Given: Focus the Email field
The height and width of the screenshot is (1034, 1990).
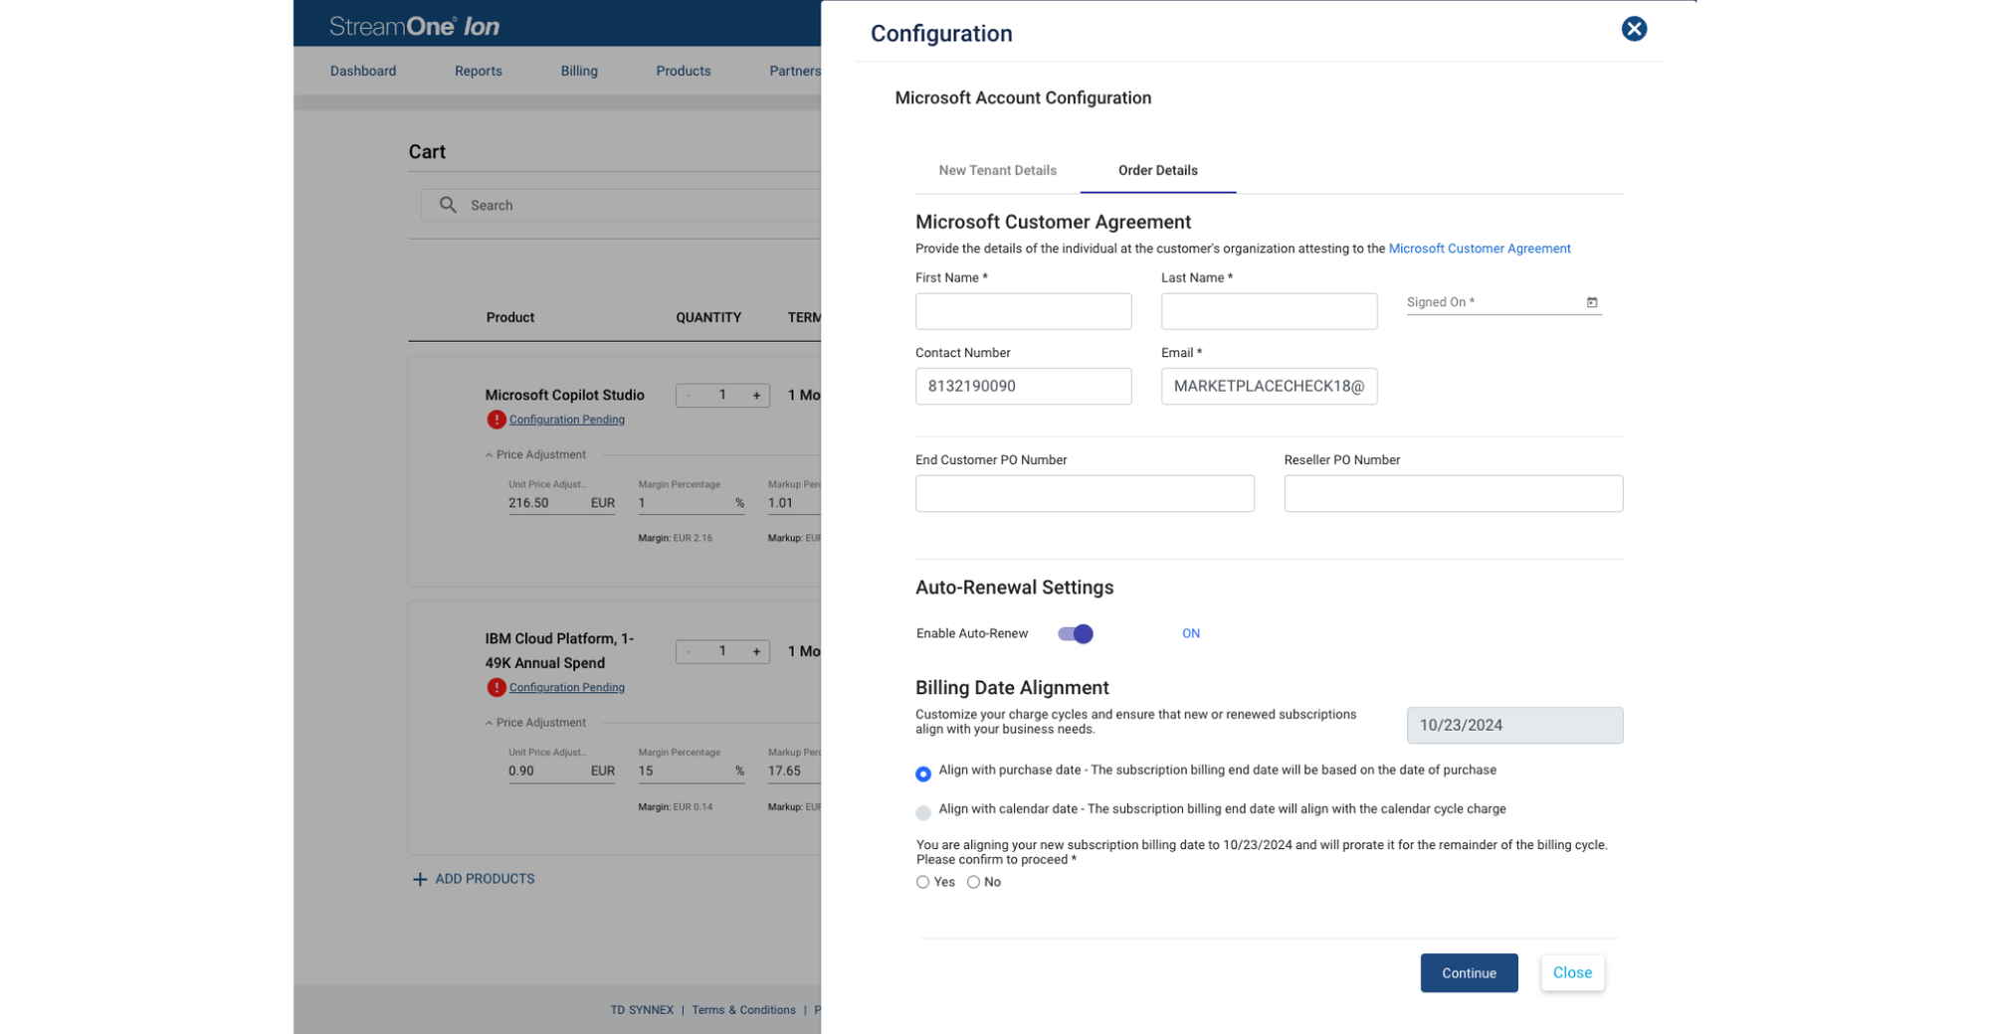Looking at the screenshot, I should click(1269, 386).
